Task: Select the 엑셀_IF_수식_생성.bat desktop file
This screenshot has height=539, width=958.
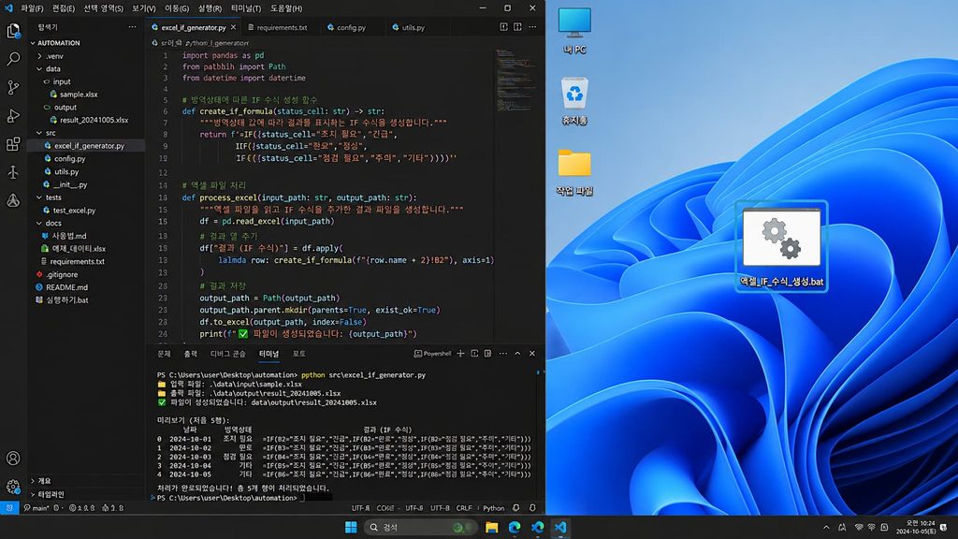Action: (781, 247)
